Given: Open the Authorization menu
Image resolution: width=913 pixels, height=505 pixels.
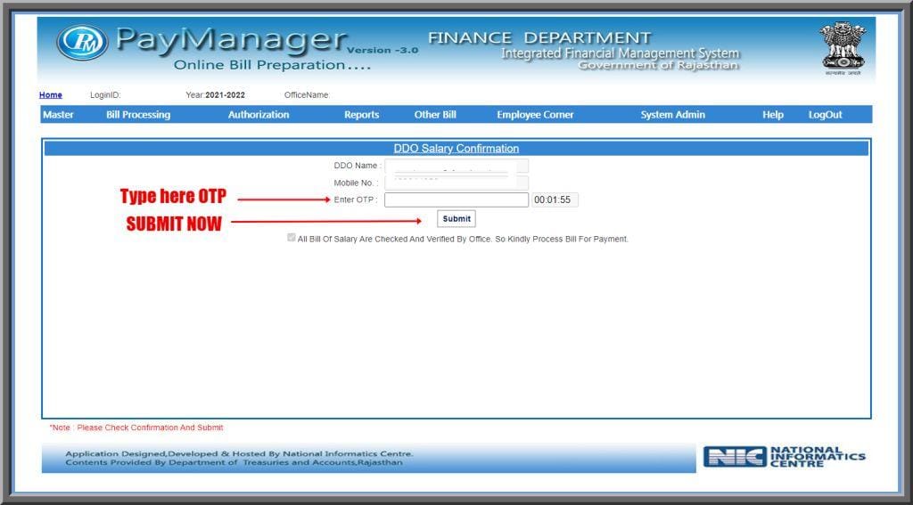Looking at the screenshot, I should pos(259,115).
